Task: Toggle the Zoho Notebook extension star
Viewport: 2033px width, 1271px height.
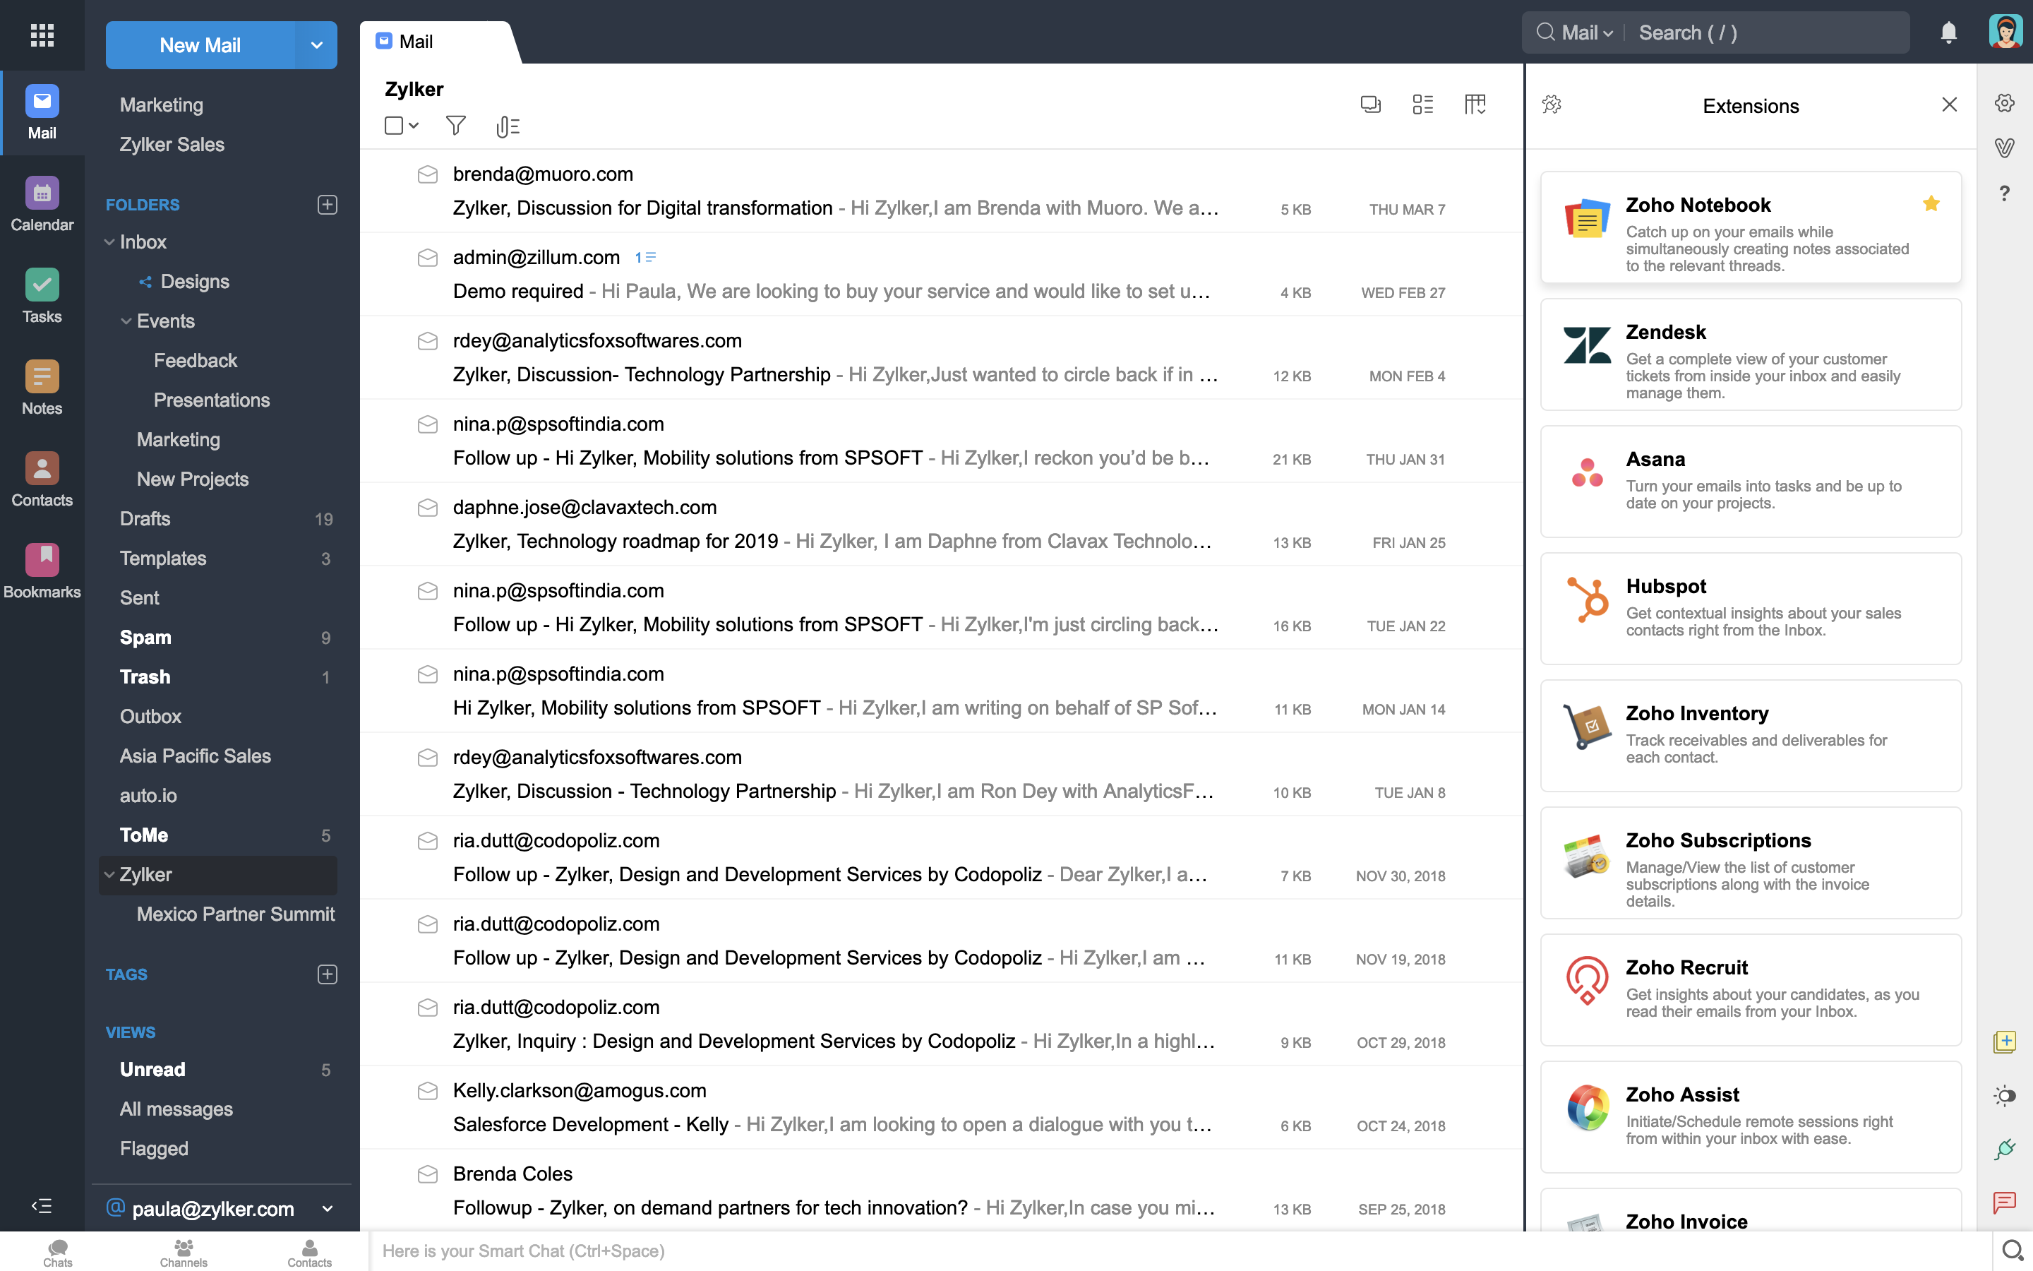Action: (1933, 202)
